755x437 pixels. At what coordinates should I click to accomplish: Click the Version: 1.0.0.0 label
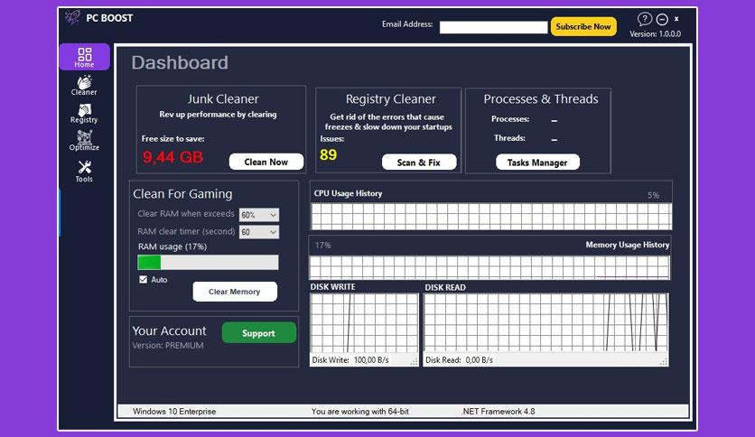point(656,34)
